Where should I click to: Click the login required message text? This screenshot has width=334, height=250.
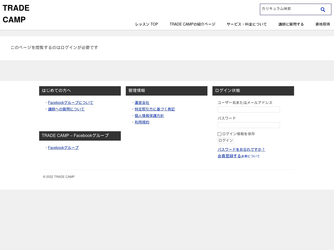54,47
